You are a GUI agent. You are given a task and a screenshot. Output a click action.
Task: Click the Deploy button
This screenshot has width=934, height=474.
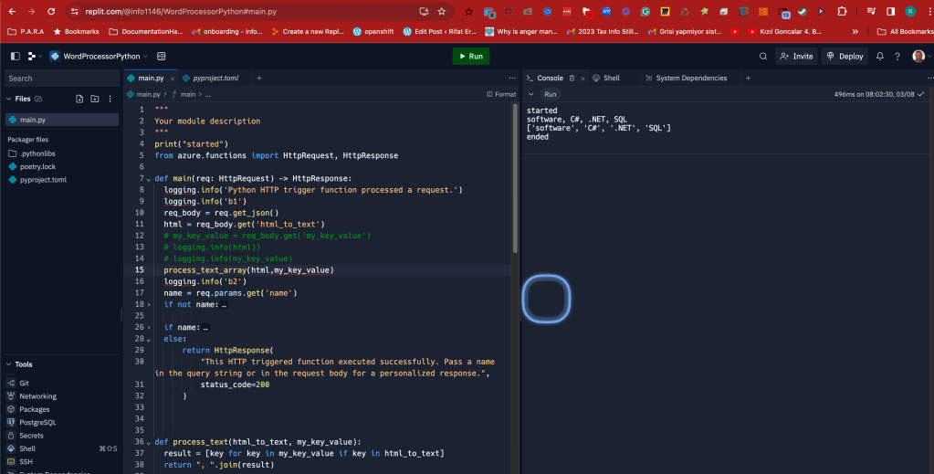[x=845, y=56]
